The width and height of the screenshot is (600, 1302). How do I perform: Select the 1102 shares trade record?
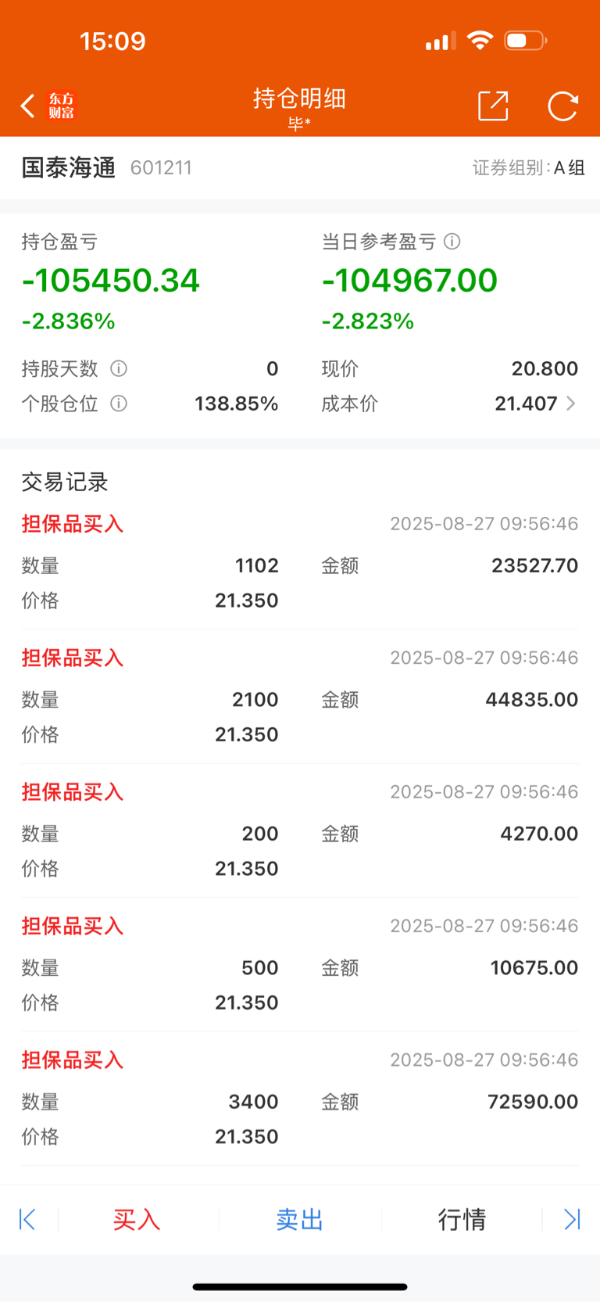click(x=300, y=563)
